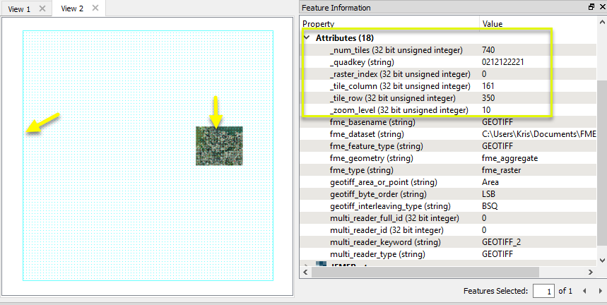
Task: Click the _tile_row value 350
Action: (488, 98)
